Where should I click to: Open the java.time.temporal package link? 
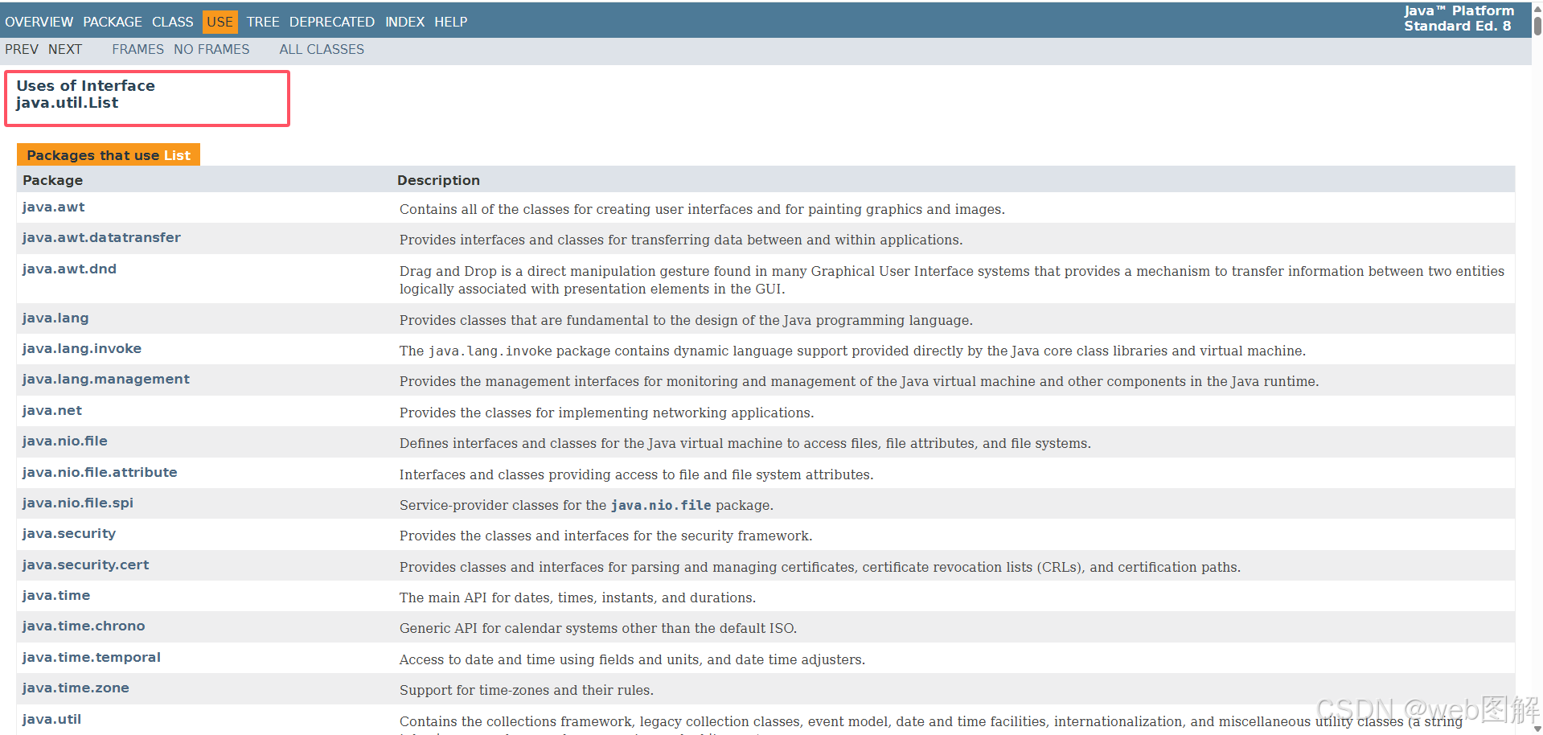pos(91,657)
